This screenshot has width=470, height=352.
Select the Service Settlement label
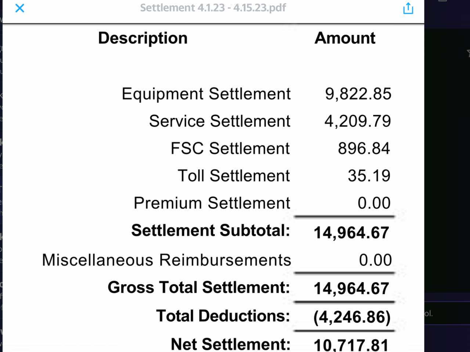click(220, 121)
